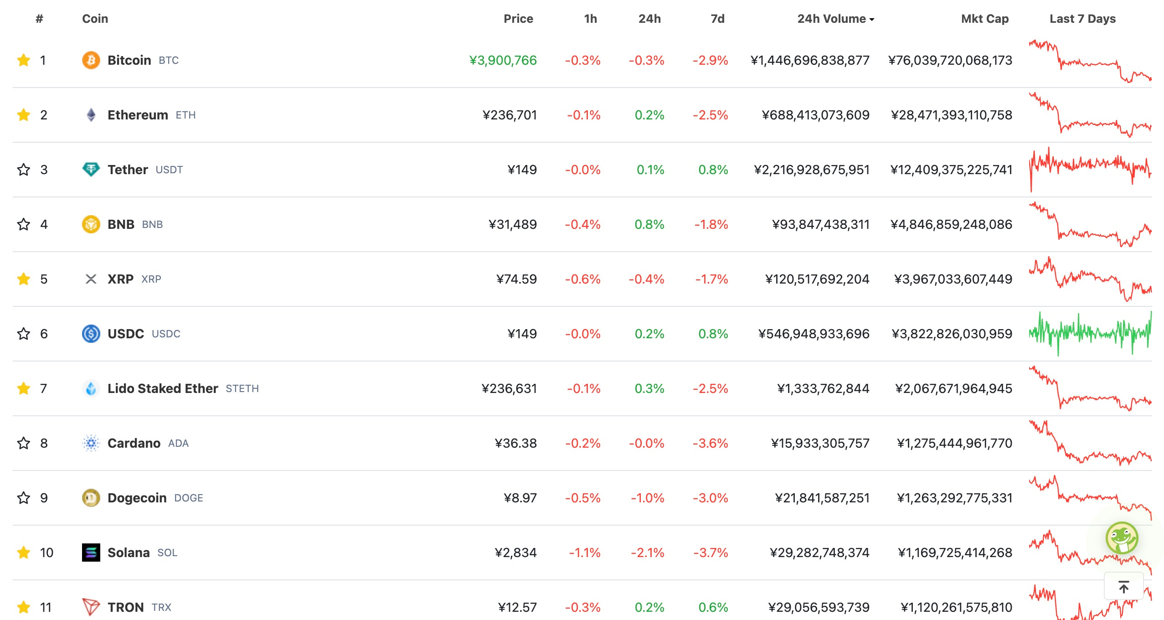
Task: Open XRP's 7-day sparkline chart
Action: (1090, 279)
